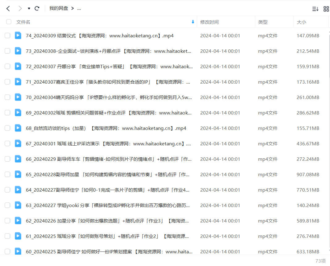Check the box for file 68_自然流访谈

tap(7, 128)
